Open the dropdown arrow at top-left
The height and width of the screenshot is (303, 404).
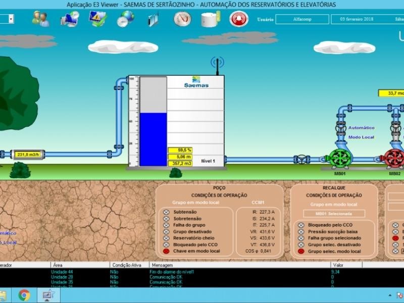point(11,19)
